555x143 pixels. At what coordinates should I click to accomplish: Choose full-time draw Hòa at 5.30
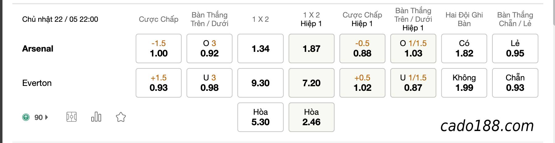pos(261,117)
